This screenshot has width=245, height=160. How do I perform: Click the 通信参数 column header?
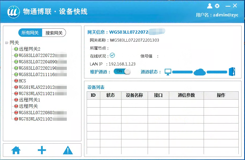click(186, 95)
